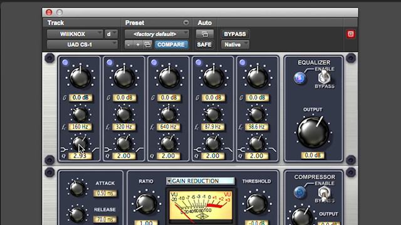The width and height of the screenshot is (401, 225).
Task: Toggle the 320 Hz band enable LED
Action: click(x=110, y=62)
